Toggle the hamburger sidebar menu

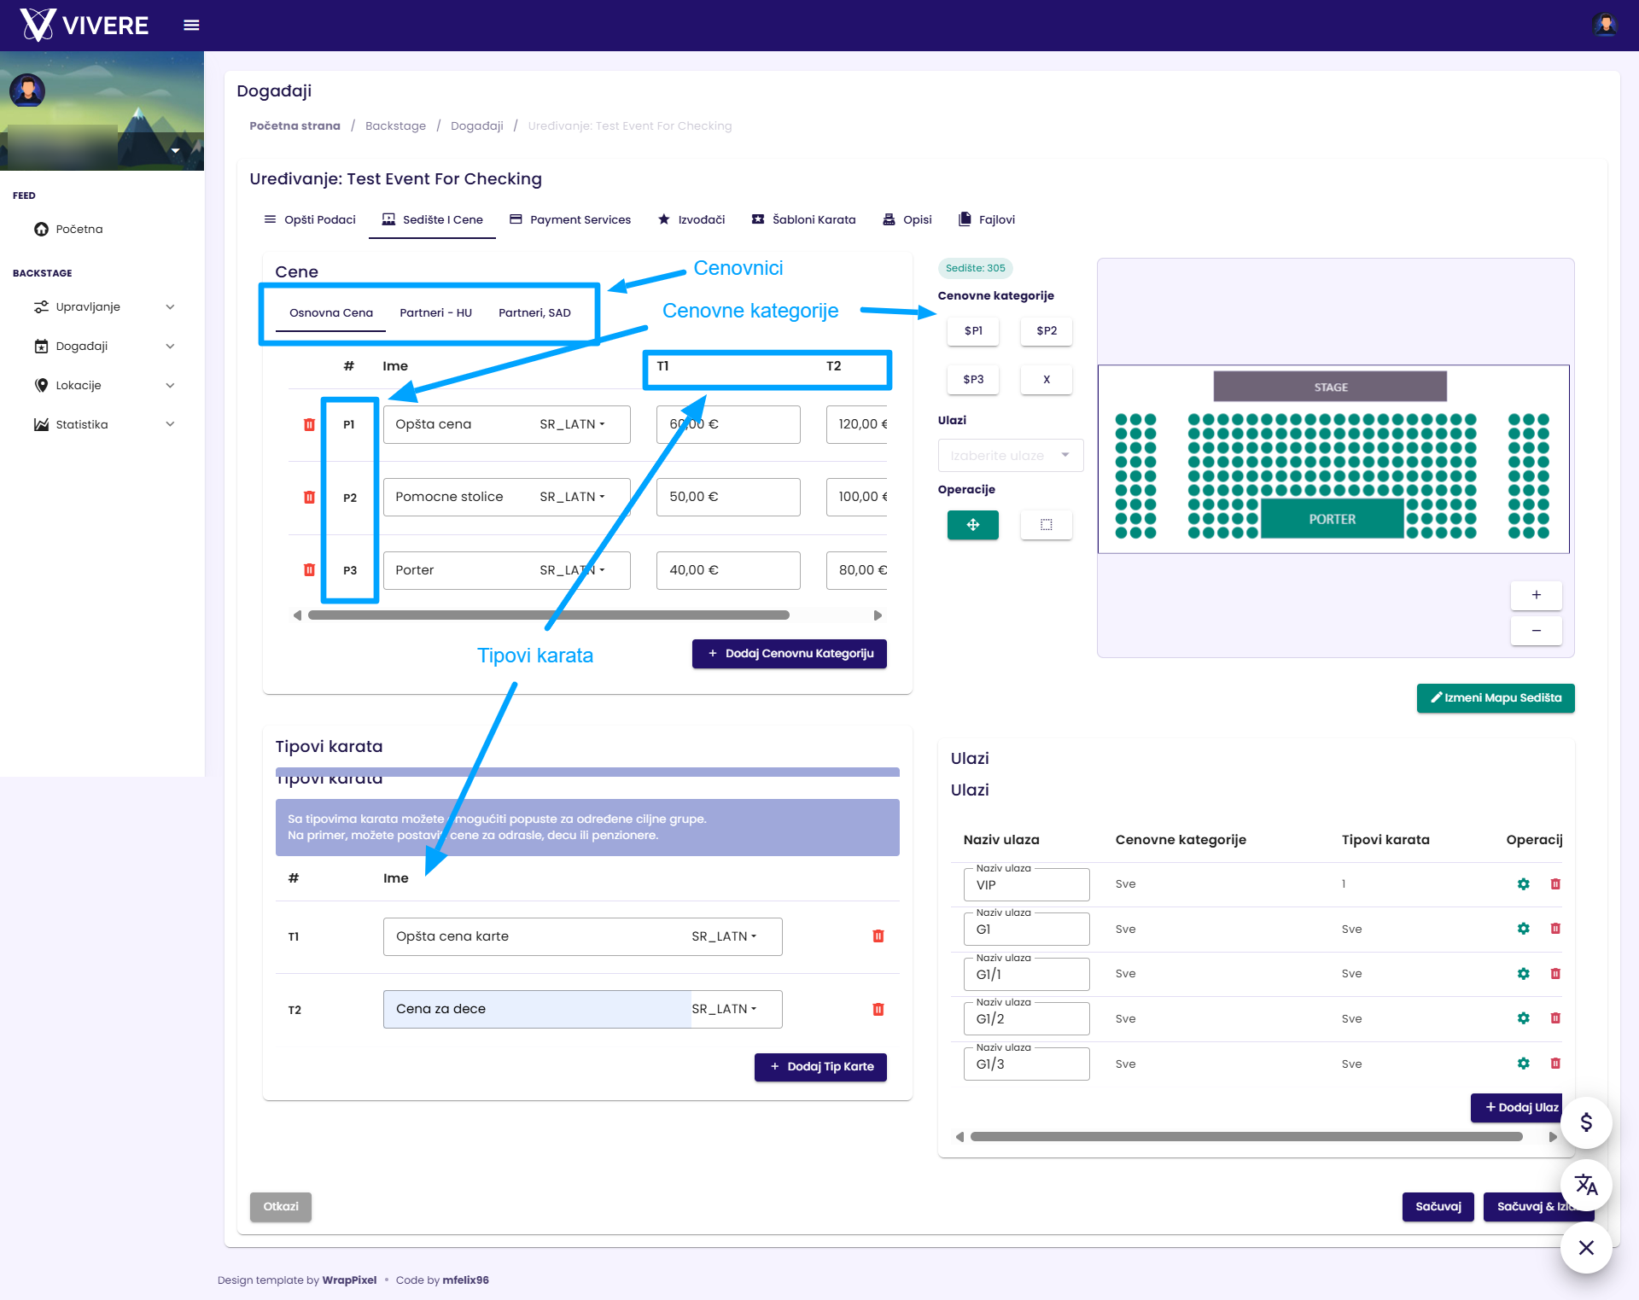191,26
